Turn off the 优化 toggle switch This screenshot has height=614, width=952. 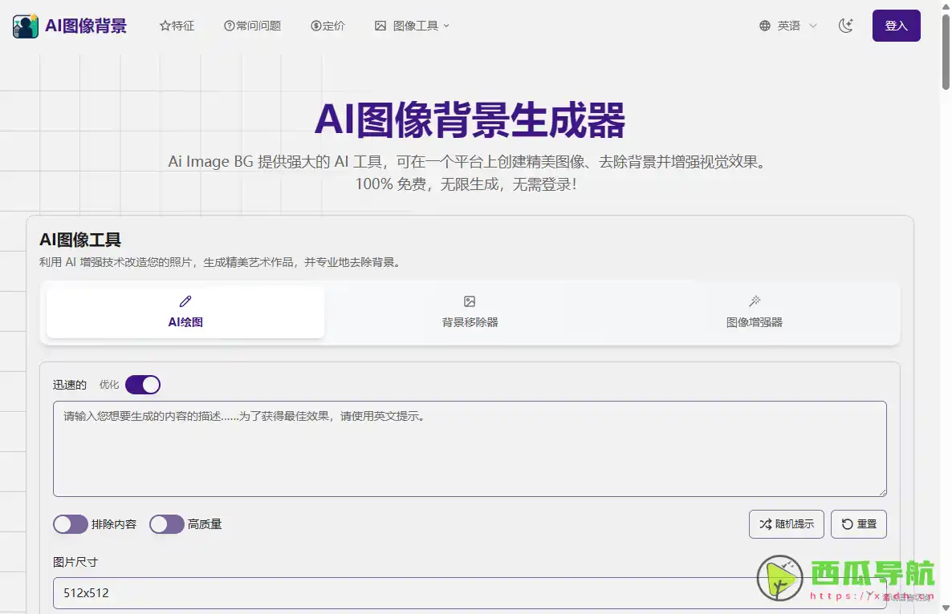click(x=143, y=385)
